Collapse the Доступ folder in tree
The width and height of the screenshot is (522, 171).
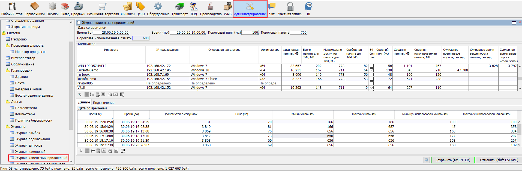tap(8, 102)
